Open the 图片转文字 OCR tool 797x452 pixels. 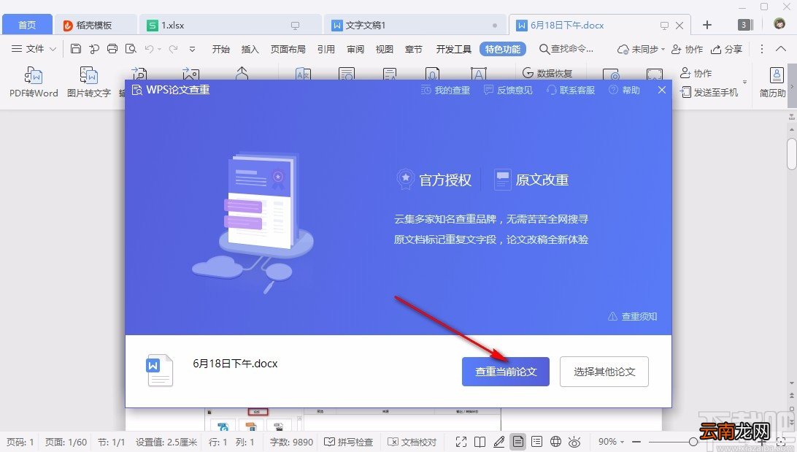point(89,82)
